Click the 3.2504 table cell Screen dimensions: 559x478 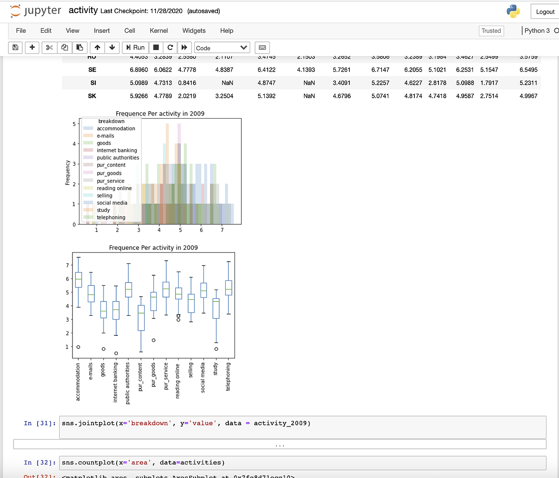click(x=224, y=96)
